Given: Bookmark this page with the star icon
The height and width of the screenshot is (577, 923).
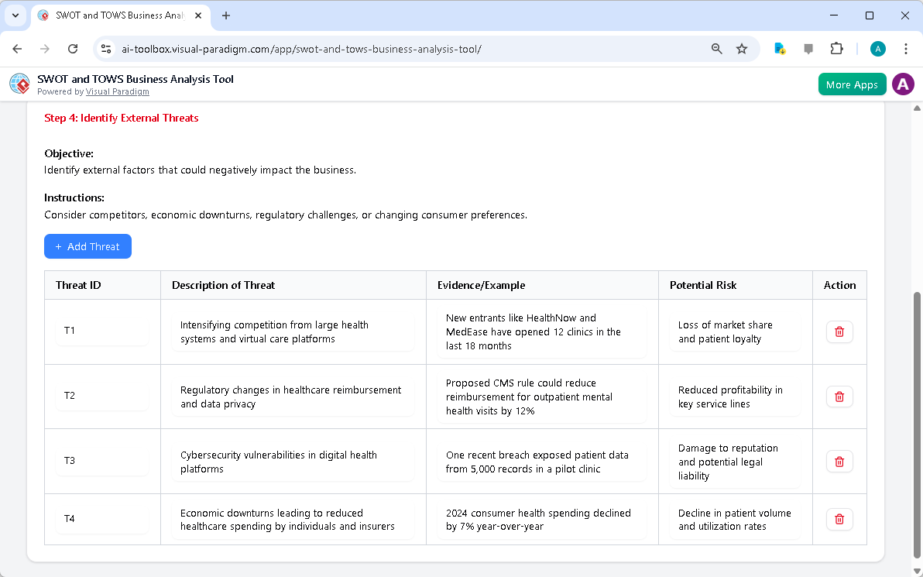Looking at the screenshot, I should (x=742, y=48).
